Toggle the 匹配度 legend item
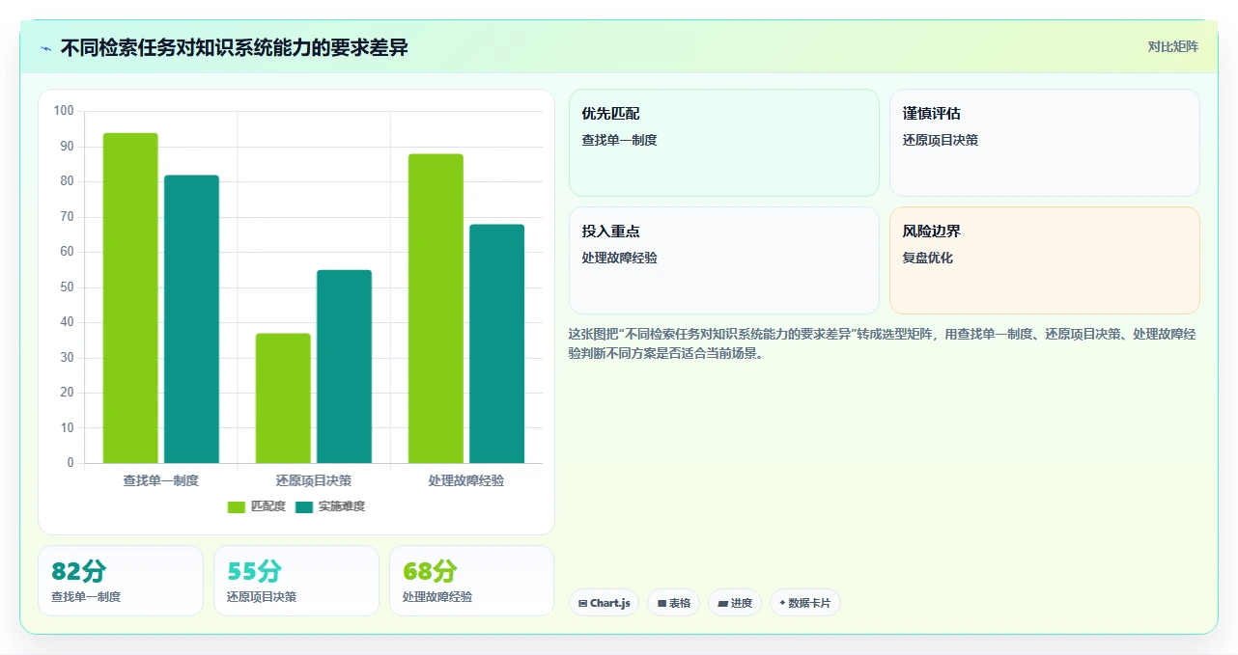 click(257, 506)
